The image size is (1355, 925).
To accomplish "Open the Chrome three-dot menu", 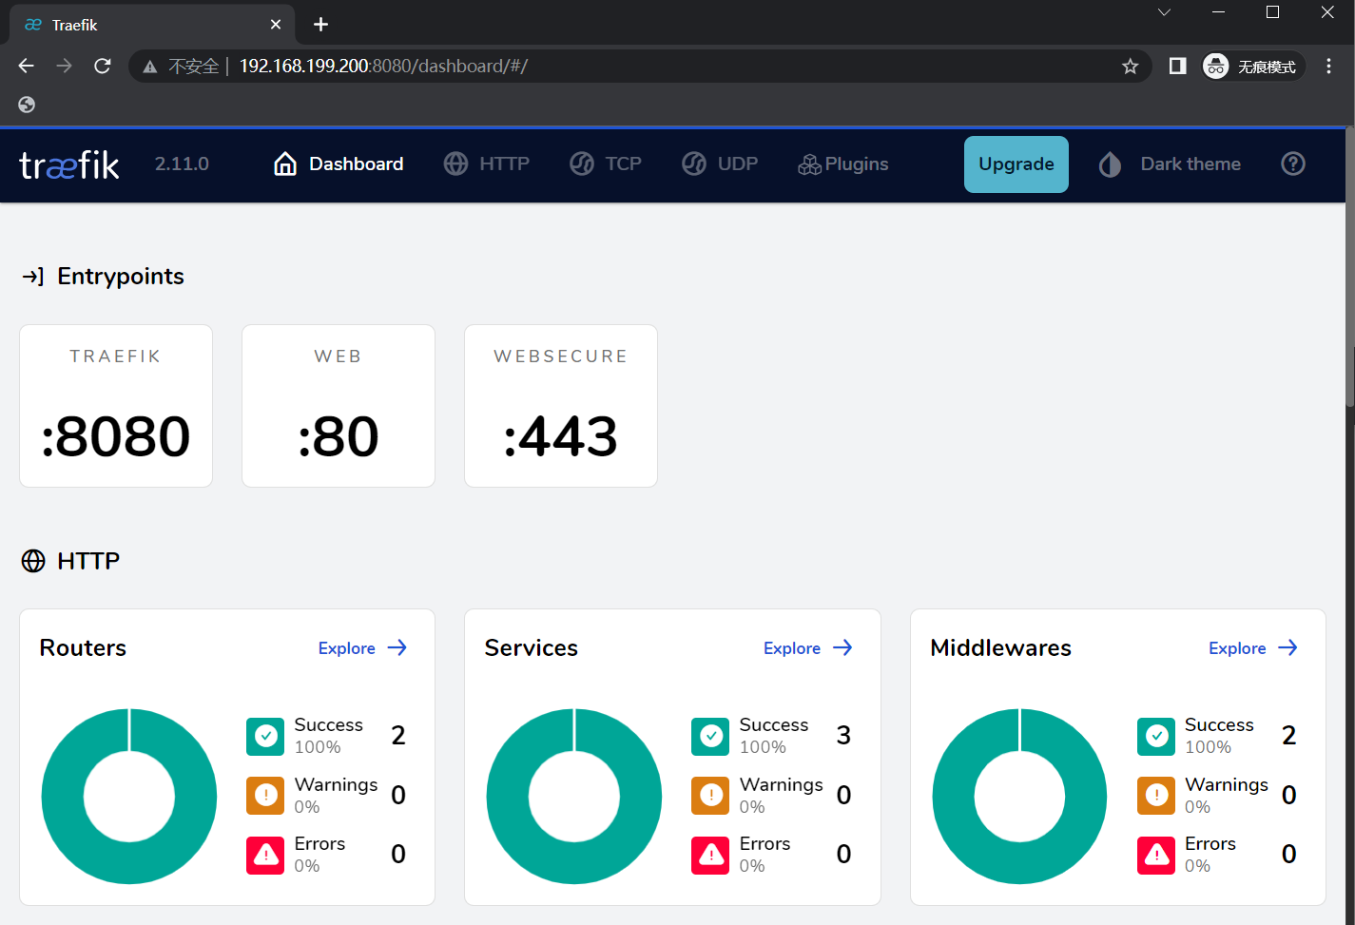I will pos(1329,66).
